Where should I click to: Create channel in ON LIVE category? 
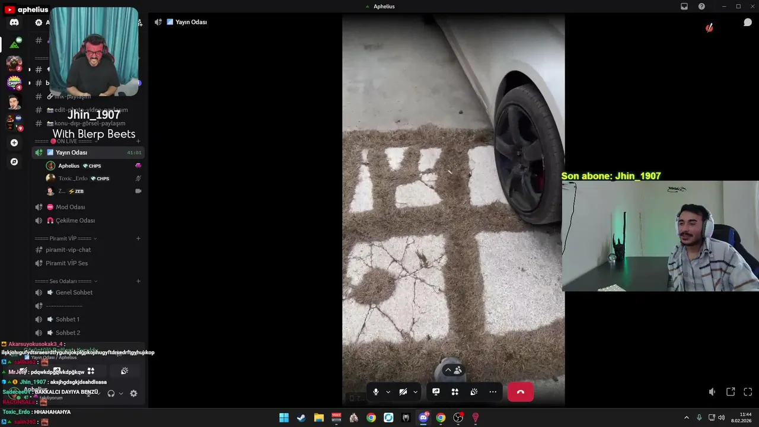point(138,141)
